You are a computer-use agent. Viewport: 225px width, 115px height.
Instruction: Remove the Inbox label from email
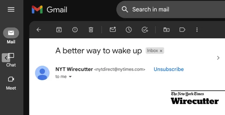click(161, 51)
